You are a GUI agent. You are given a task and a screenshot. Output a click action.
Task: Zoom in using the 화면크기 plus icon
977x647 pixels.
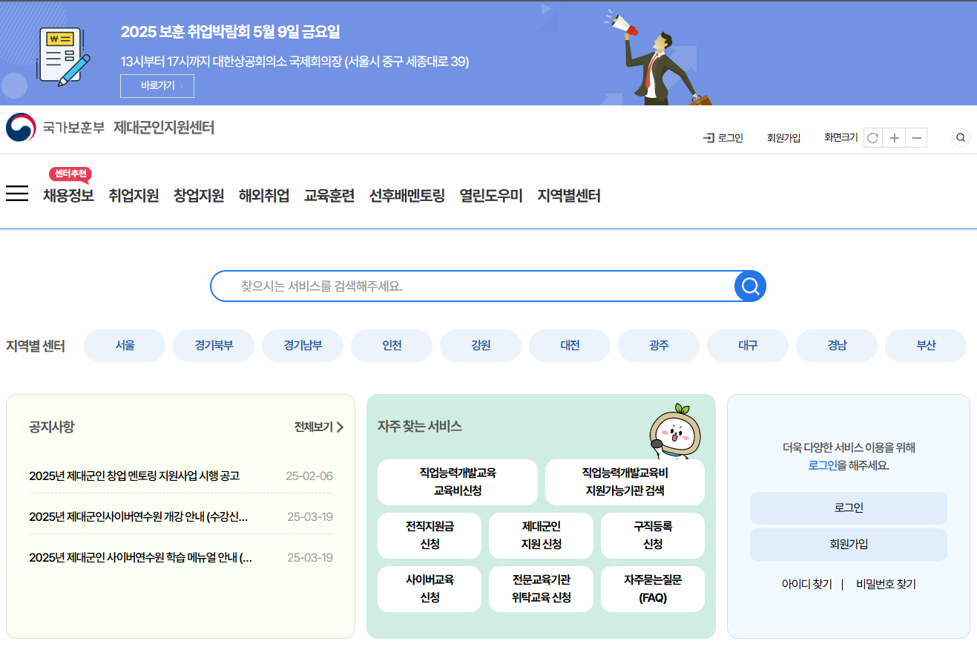click(894, 137)
